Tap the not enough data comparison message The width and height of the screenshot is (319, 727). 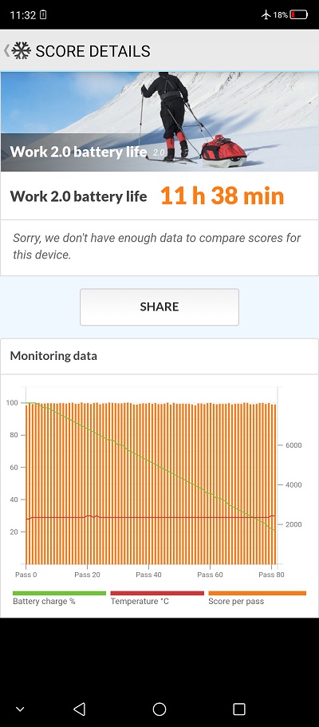(x=157, y=247)
